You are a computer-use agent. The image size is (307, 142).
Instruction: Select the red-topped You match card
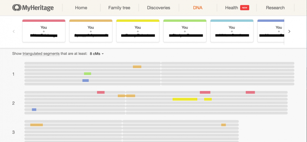(x=44, y=31)
